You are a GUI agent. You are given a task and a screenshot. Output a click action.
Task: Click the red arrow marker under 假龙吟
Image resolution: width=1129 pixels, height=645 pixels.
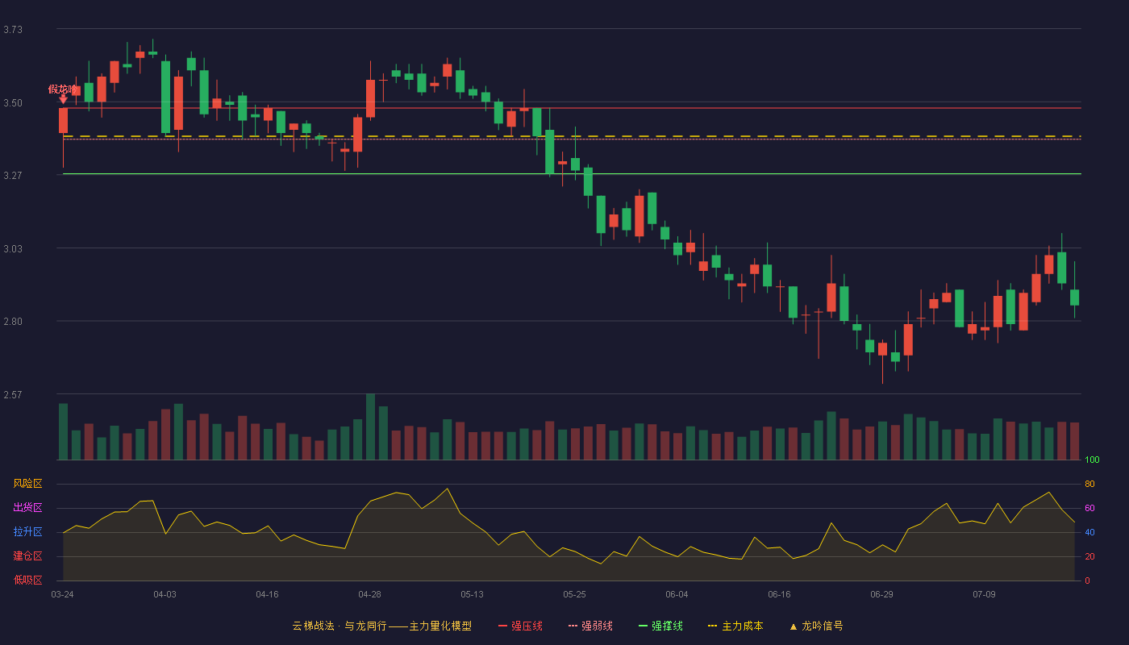(x=63, y=98)
